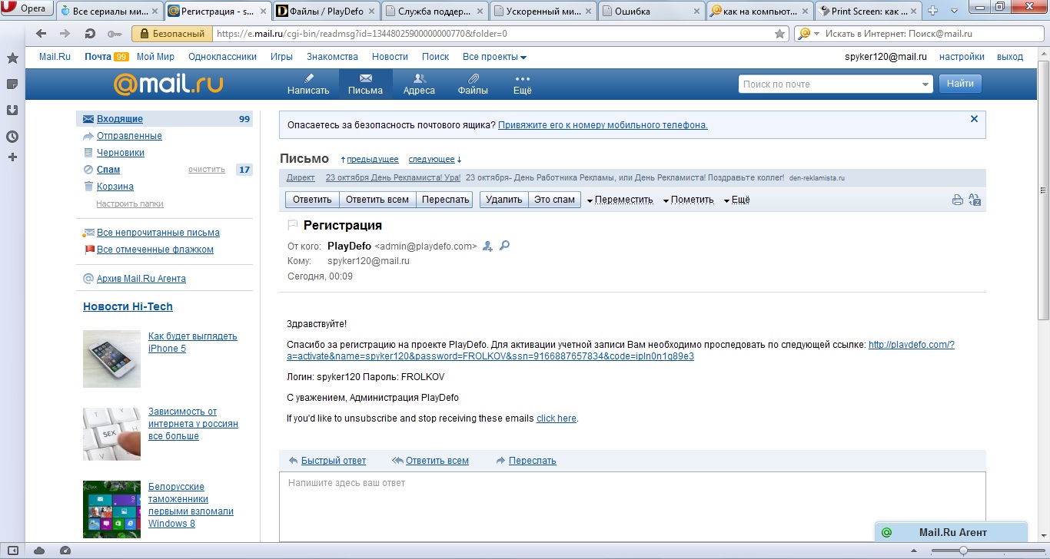Click the настройки link
The width and height of the screenshot is (1050, 559).
[x=962, y=57]
